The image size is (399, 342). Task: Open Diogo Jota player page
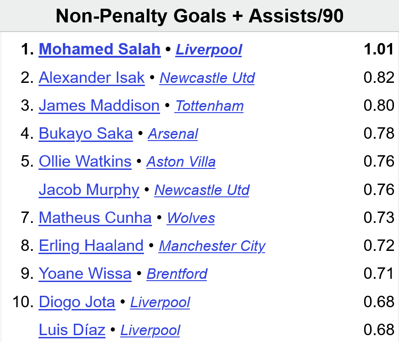(x=77, y=302)
